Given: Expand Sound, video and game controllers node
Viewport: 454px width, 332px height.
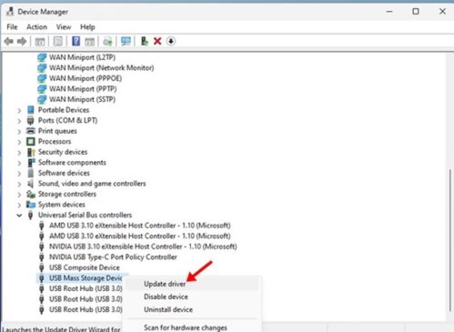Looking at the screenshot, I should pos(19,184).
